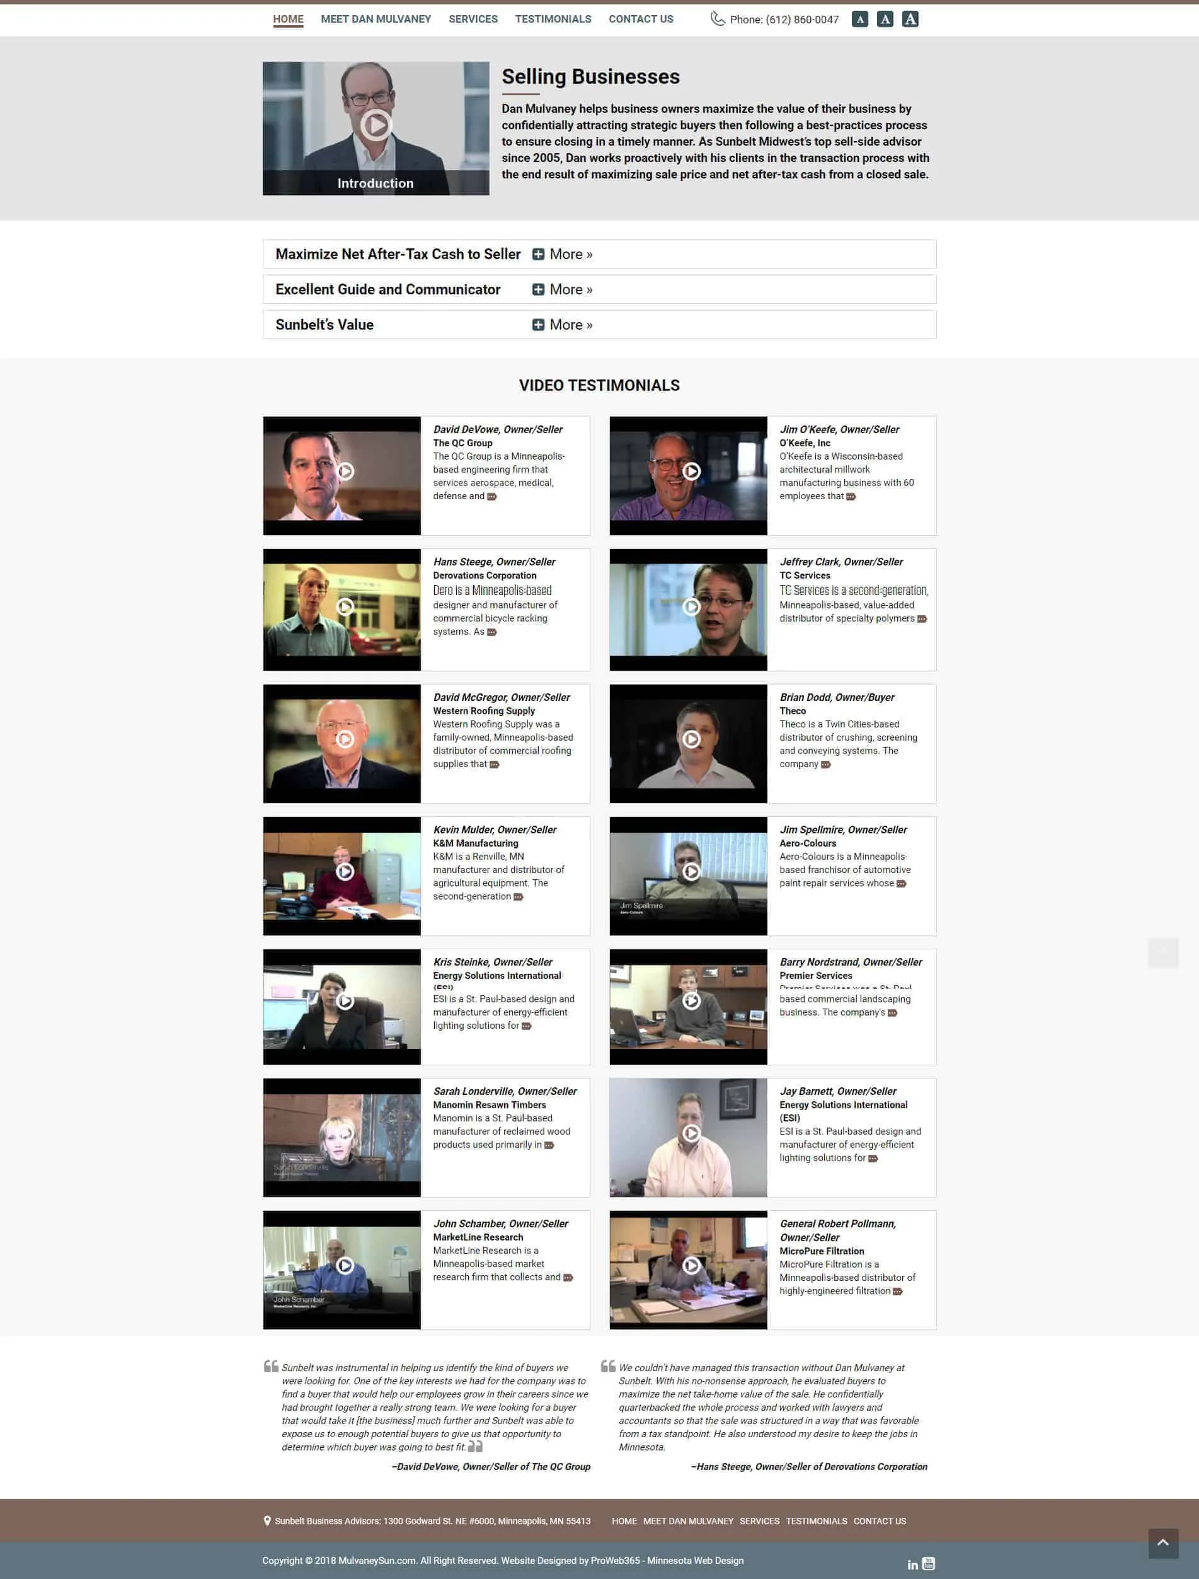Open Testimonials in the top navigation

tap(553, 20)
